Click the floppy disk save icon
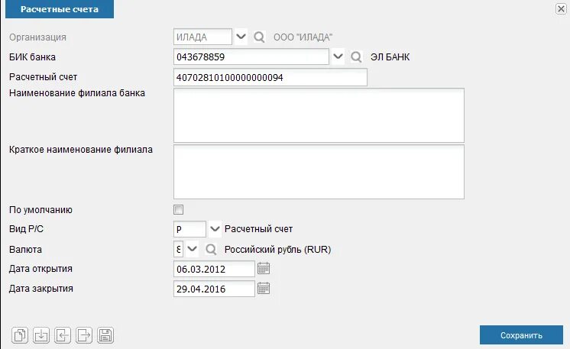 coord(105,334)
